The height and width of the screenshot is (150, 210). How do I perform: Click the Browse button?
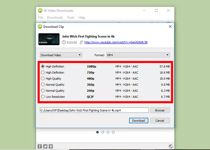(x=160, y=110)
